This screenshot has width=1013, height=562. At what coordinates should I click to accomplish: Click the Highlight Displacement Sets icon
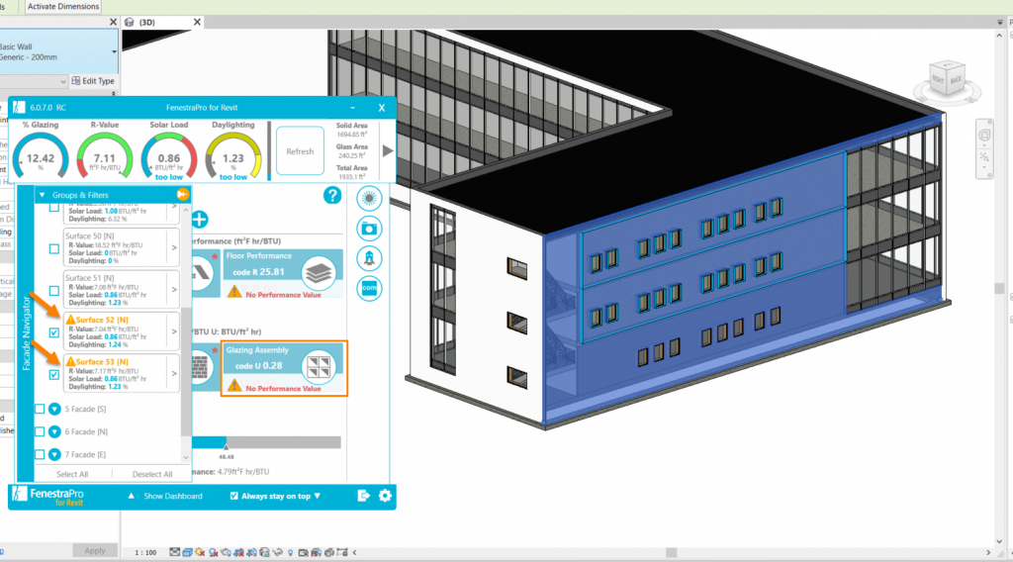[x=329, y=552]
